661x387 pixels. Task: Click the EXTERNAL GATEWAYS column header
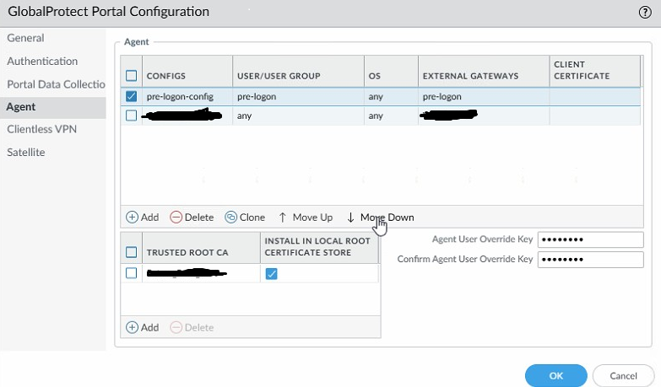[x=470, y=76]
